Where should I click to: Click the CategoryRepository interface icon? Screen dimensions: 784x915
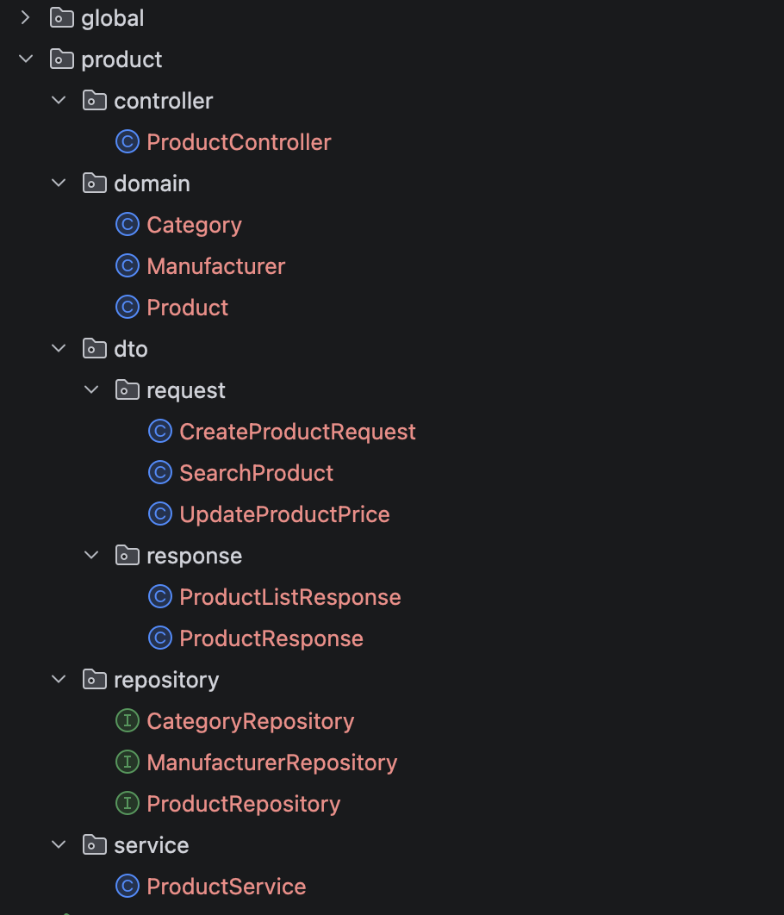128,720
